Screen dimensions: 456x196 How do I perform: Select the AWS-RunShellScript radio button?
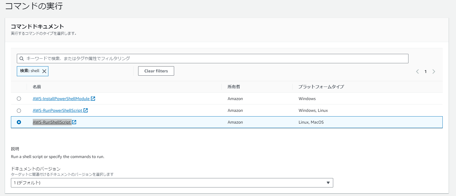pyautogui.click(x=19, y=122)
